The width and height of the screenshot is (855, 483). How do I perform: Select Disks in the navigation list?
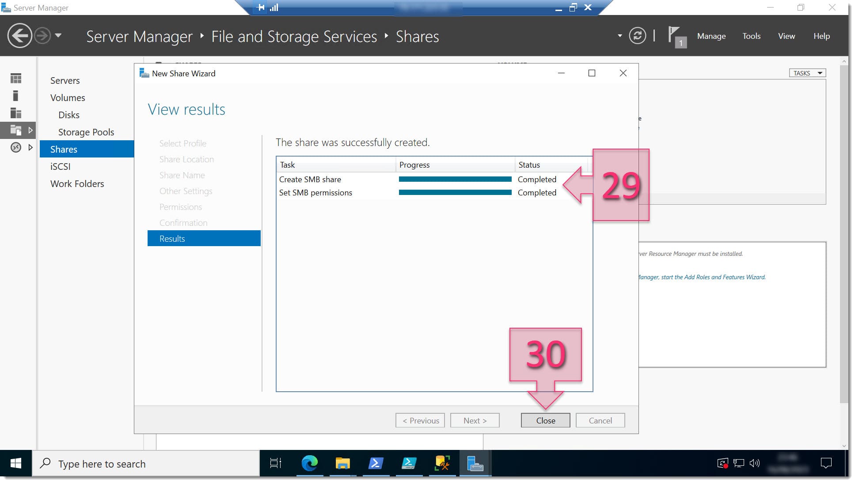[x=69, y=115]
